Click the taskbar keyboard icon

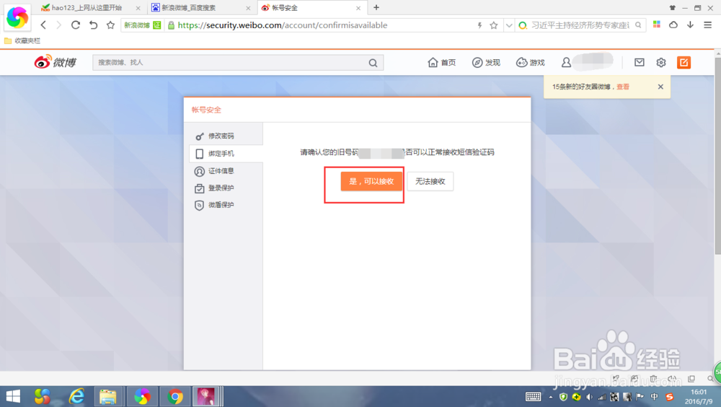pyautogui.click(x=533, y=397)
